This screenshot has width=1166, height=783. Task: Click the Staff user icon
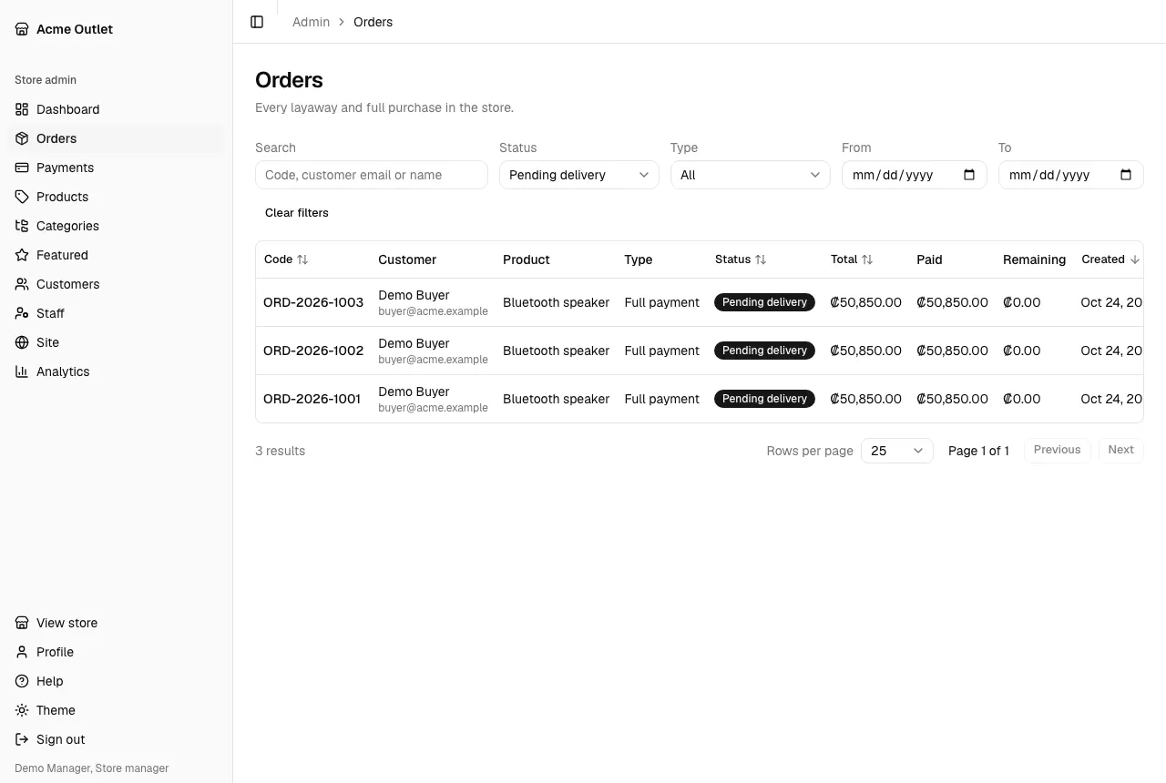[x=22, y=313]
